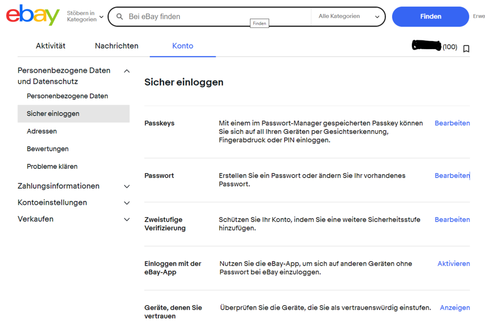Screen dimensions: 485x325
Task: Expand the Verkaufen section
Action: click(127, 220)
